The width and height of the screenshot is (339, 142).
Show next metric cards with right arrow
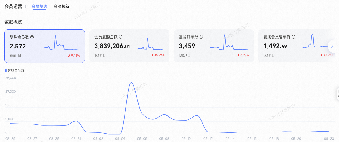pyautogui.click(x=332, y=46)
